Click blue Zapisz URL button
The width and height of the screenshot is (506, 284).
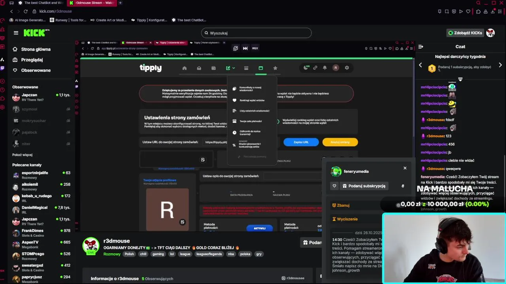301,142
